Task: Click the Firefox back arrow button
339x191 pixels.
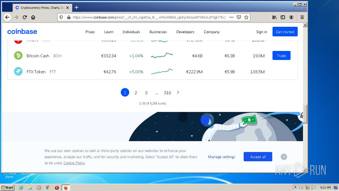Action: 7,17
